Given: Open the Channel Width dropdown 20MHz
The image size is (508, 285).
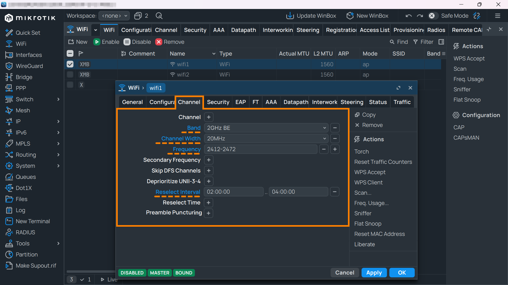Looking at the screenshot, I should pyautogui.click(x=266, y=139).
